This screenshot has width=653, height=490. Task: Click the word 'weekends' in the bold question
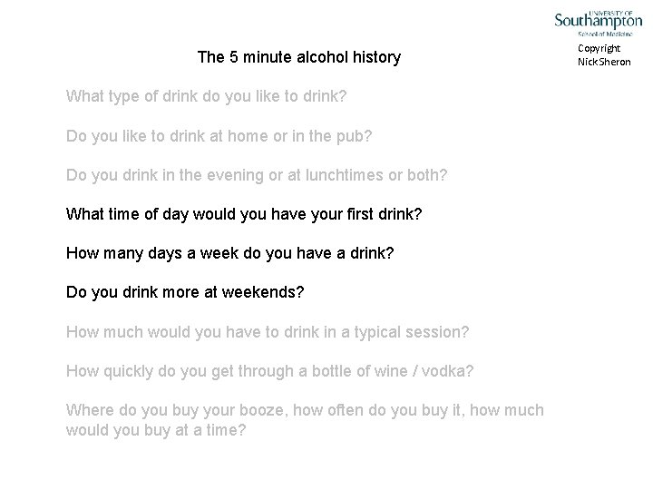click(x=259, y=292)
